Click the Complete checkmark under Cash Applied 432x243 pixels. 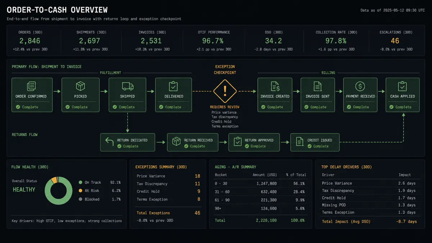(x=391, y=107)
